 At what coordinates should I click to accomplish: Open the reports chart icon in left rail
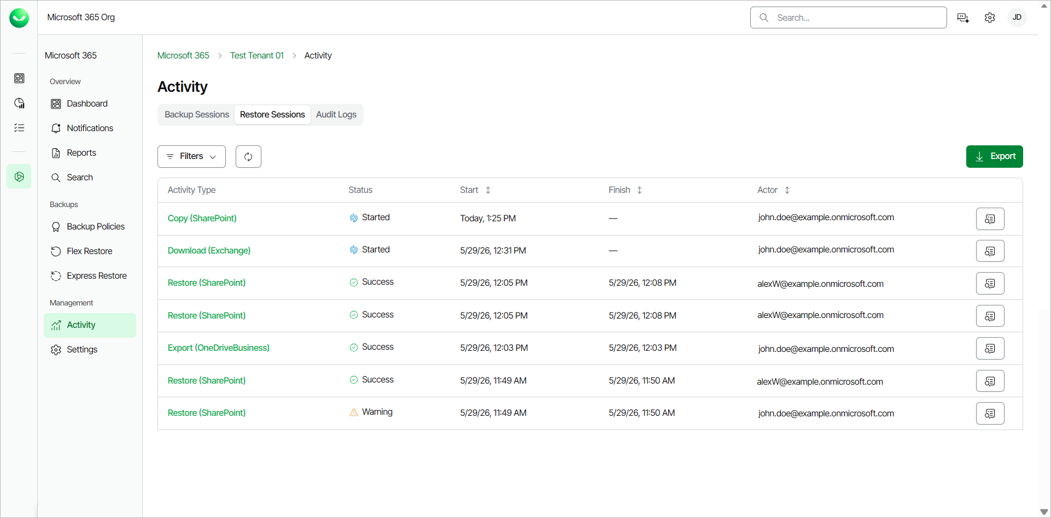19,103
